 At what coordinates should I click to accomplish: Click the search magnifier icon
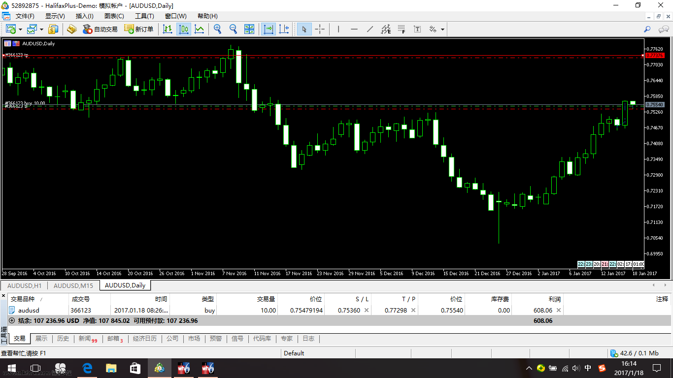(647, 29)
